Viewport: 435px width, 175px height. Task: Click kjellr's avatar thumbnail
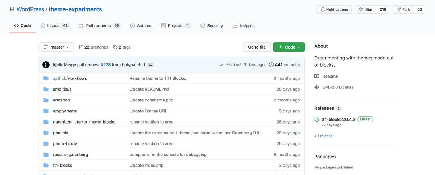point(46,65)
